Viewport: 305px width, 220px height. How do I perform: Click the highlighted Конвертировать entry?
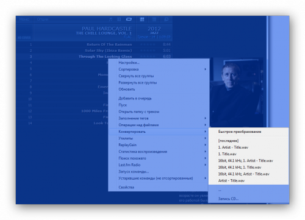point(159,132)
